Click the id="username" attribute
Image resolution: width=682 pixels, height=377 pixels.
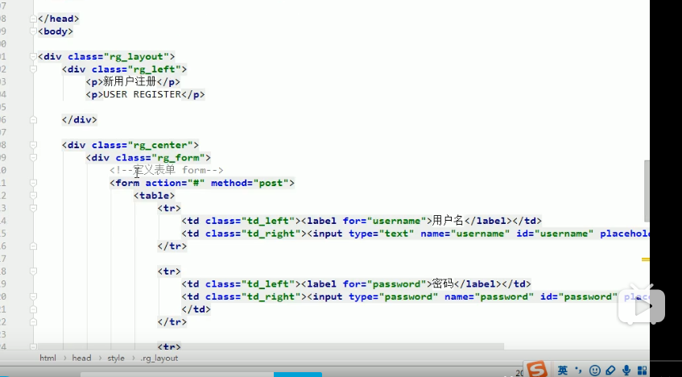coord(555,234)
